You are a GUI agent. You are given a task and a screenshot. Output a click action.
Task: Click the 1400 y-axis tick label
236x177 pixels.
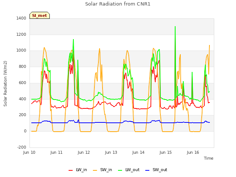coord(21,18)
